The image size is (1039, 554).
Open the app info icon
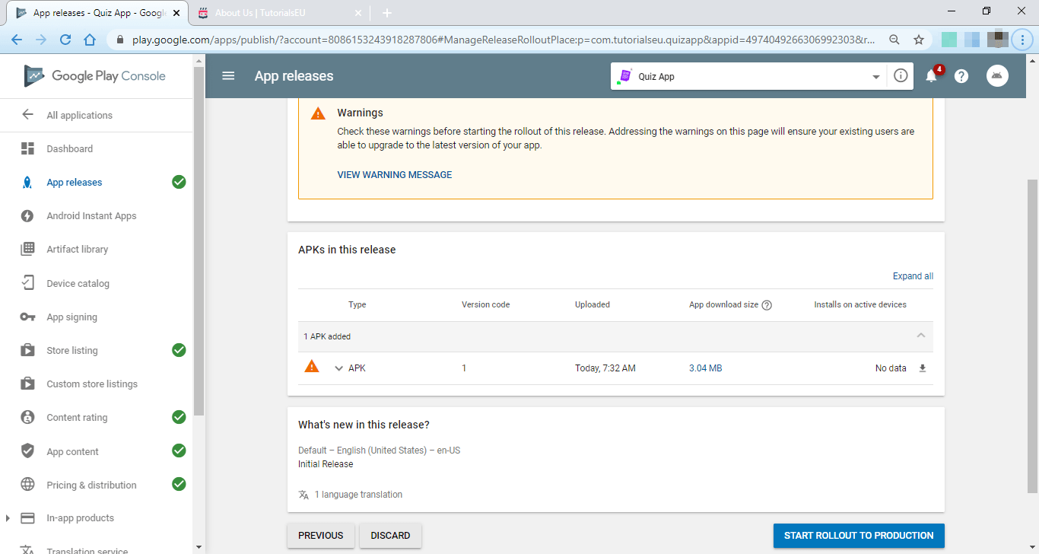tap(901, 76)
